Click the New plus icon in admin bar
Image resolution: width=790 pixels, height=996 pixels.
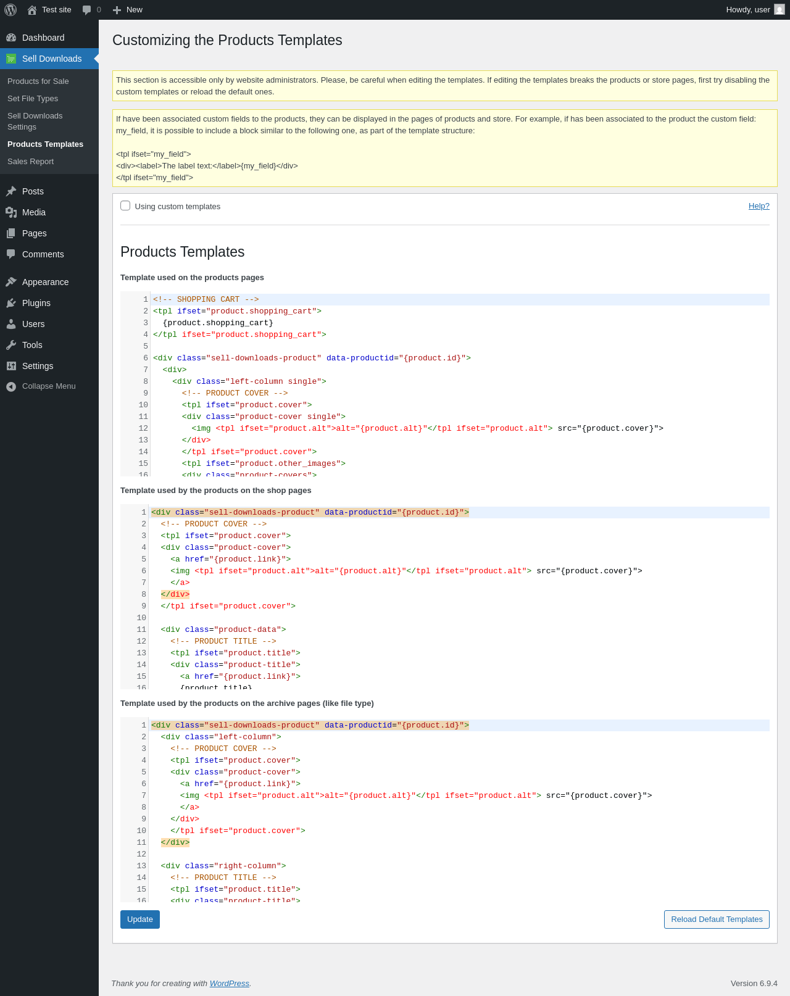point(117,10)
